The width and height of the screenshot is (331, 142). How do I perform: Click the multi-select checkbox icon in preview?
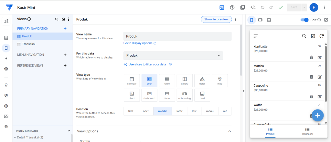pyautogui.click(x=313, y=36)
